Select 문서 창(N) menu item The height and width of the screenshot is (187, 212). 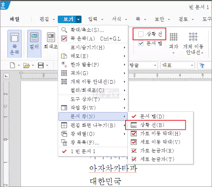(x=93, y=116)
